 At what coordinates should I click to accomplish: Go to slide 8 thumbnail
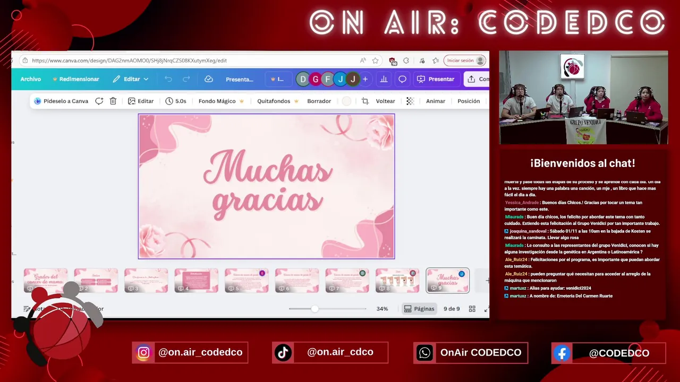click(x=397, y=280)
